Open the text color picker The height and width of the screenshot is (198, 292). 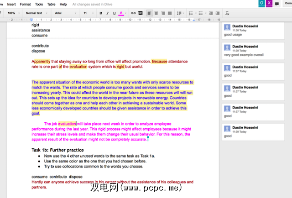[x=121, y=13]
